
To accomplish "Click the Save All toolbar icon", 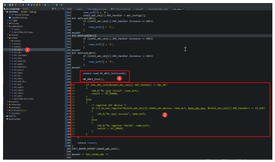I will [x=12, y=5].
